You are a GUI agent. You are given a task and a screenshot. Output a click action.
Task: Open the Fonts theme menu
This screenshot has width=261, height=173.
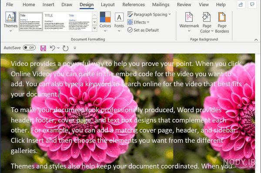(x=119, y=21)
